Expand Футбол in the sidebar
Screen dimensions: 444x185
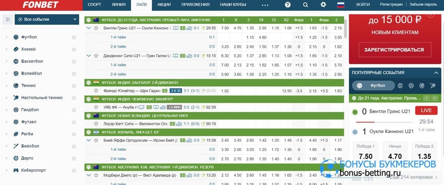tap(6, 37)
